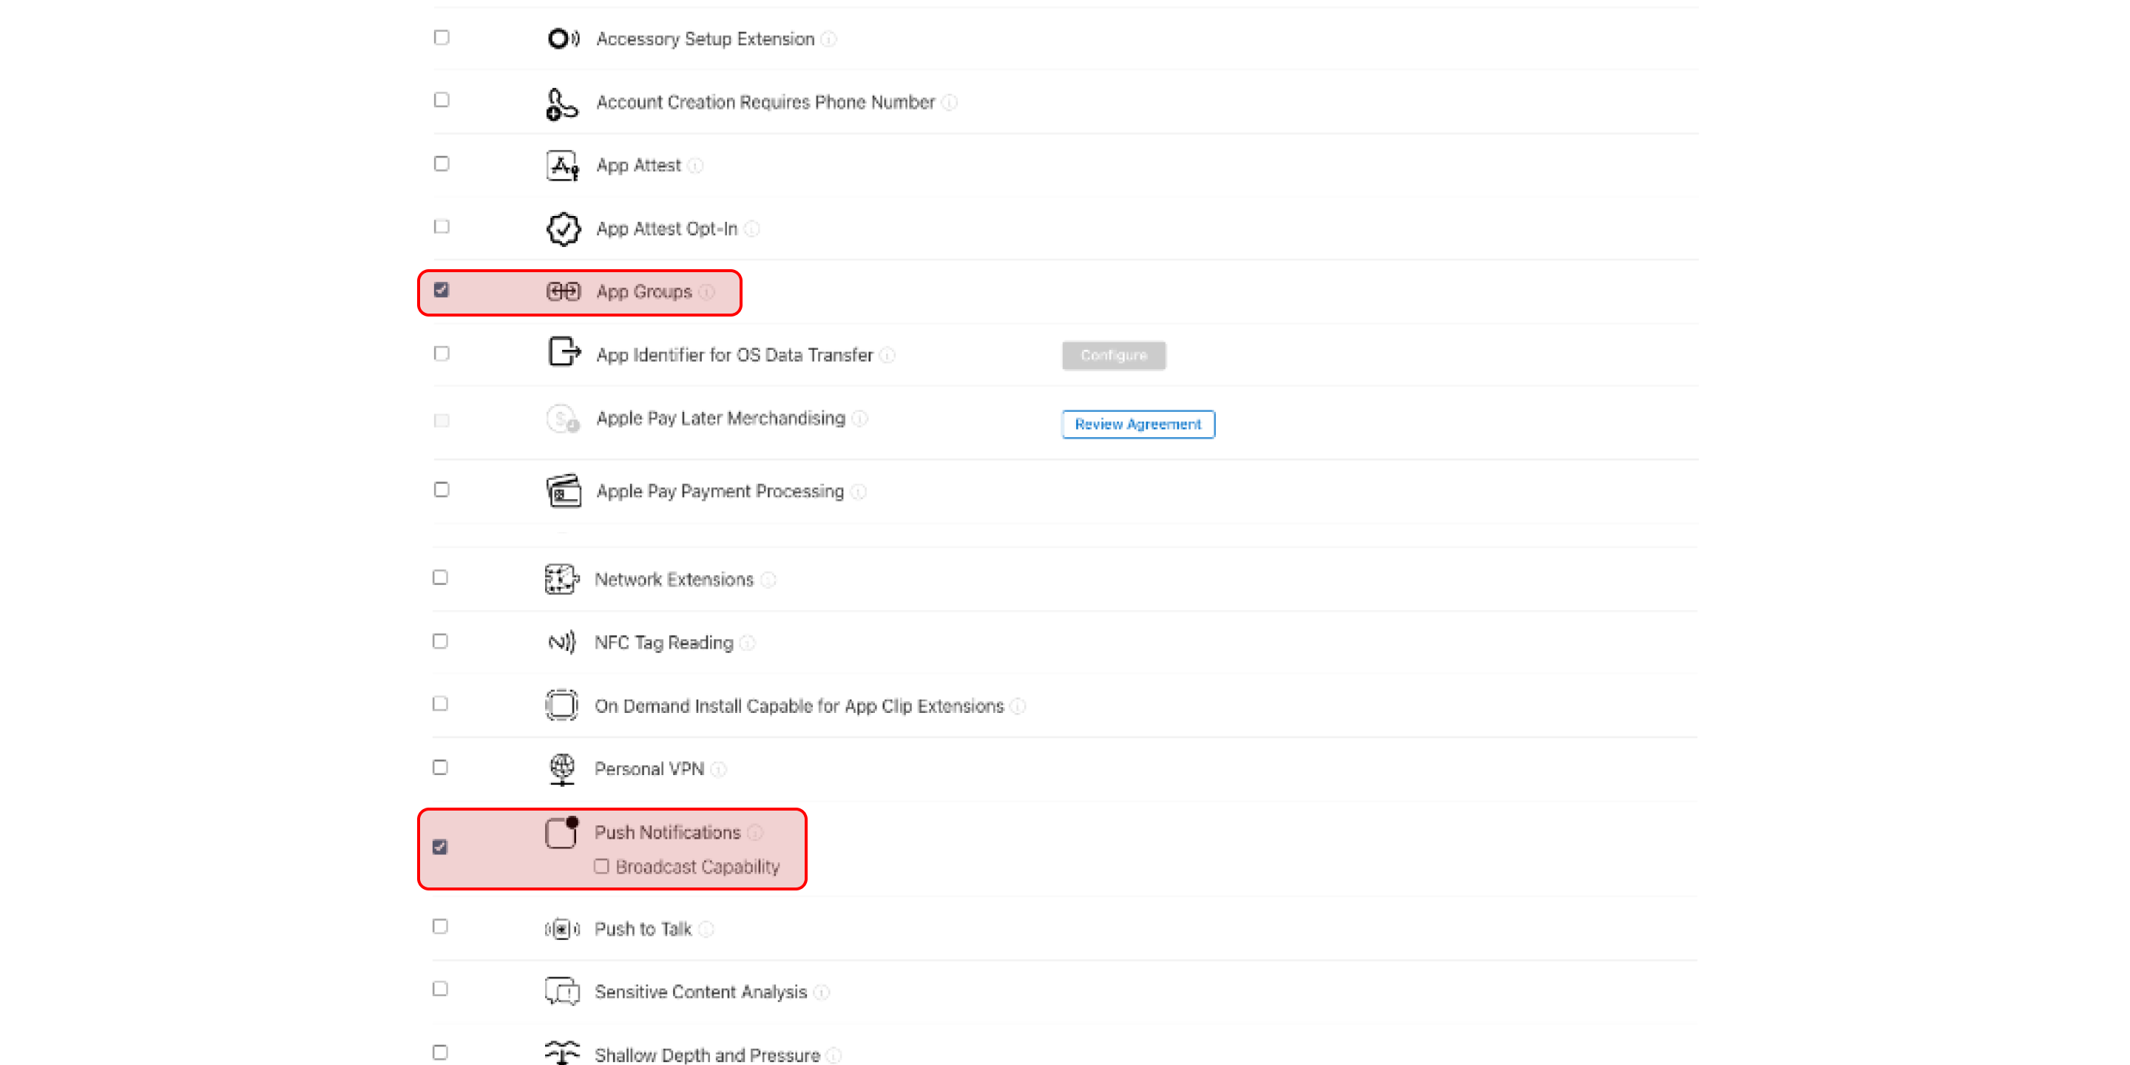Image resolution: width=2130 pixels, height=1065 pixels.
Task: Click the On Demand Install Capable icon
Action: coord(561,706)
